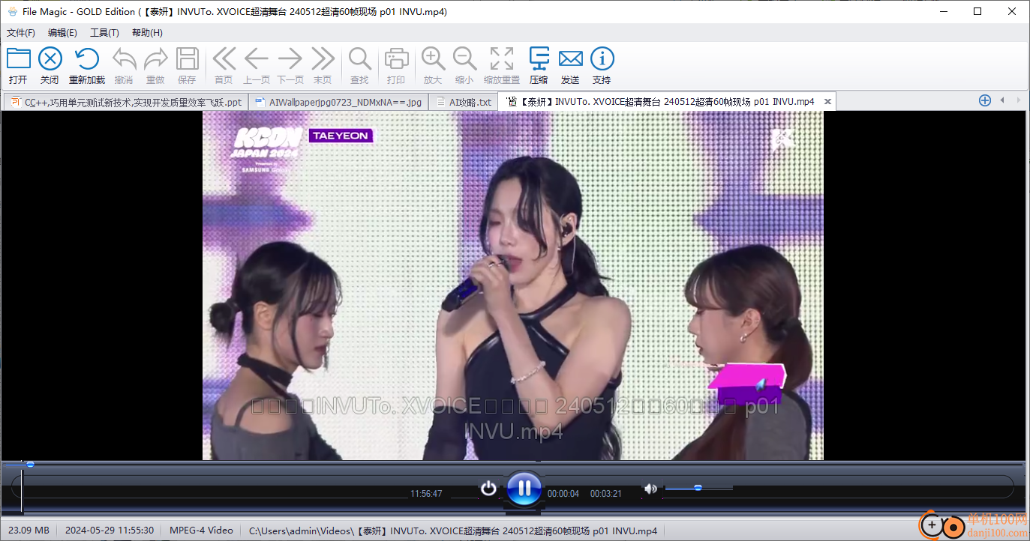Viewport: 1030px width, 541px height.
Task: Click Zoom out (缩小) icon
Action: coord(464,59)
